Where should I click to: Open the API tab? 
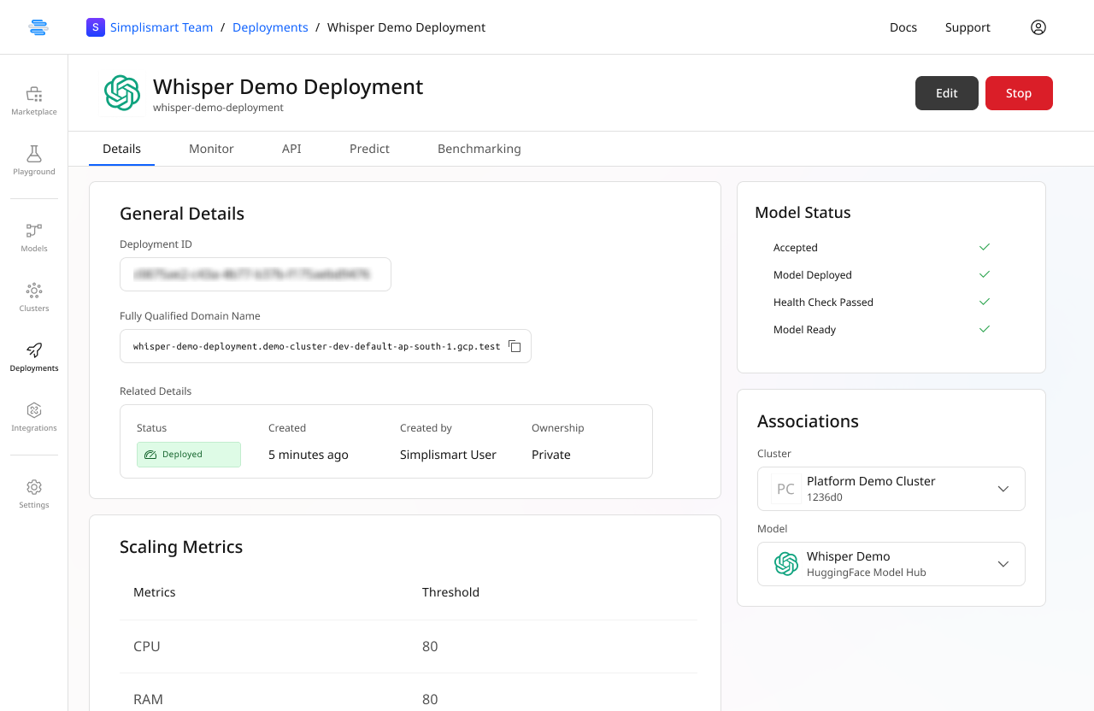pos(291,149)
